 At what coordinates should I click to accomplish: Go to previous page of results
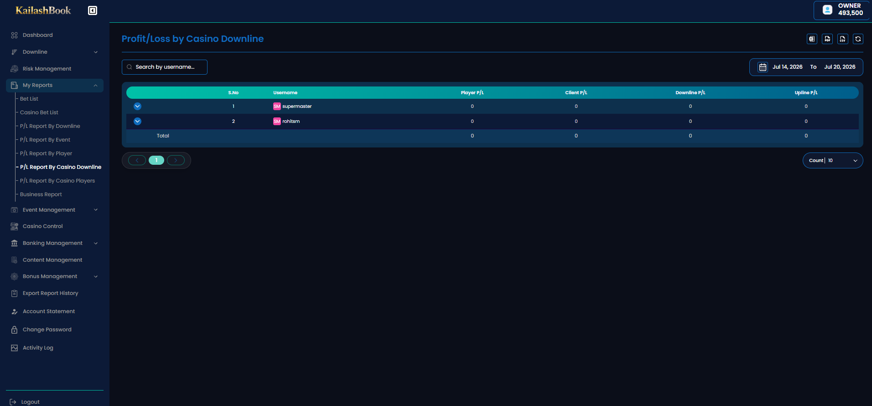pyautogui.click(x=137, y=160)
